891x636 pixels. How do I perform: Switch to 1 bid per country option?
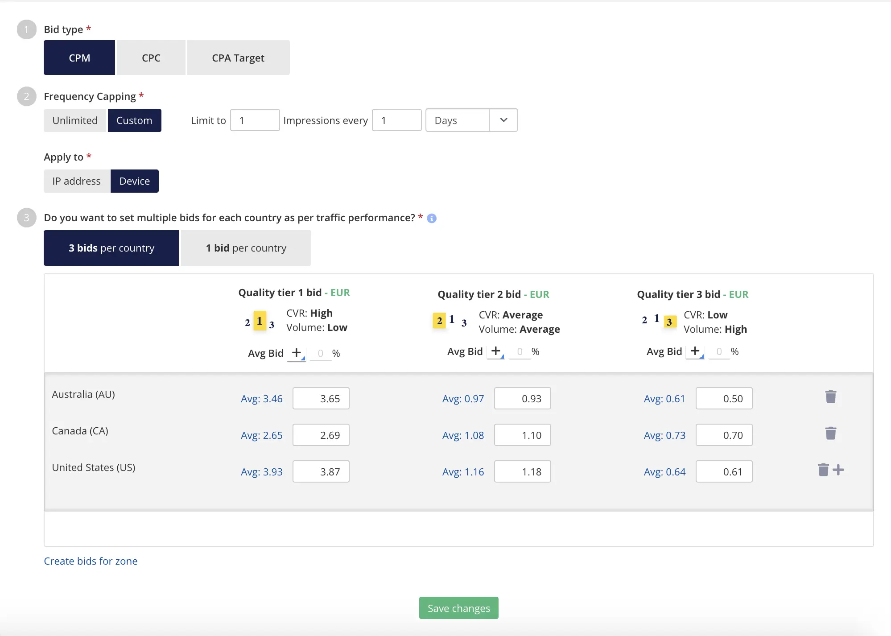(x=246, y=248)
